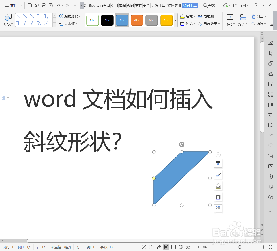277x251 pixels.
Task: Switch to the 页面布局 tab
Action: click(103, 5)
